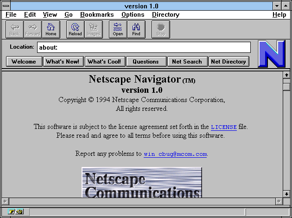Load Images using the toolbar button
The height and width of the screenshot is (218, 292).
tap(94, 29)
